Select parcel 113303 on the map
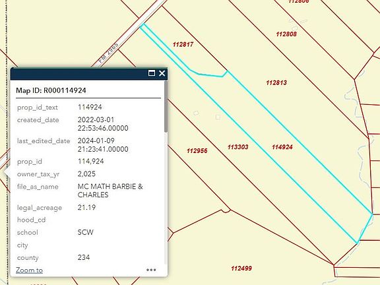Viewport: 380px width, 285px height. [x=237, y=147]
